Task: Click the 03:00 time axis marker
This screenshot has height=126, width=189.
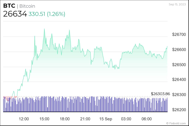Action: (x=126, y=119)
